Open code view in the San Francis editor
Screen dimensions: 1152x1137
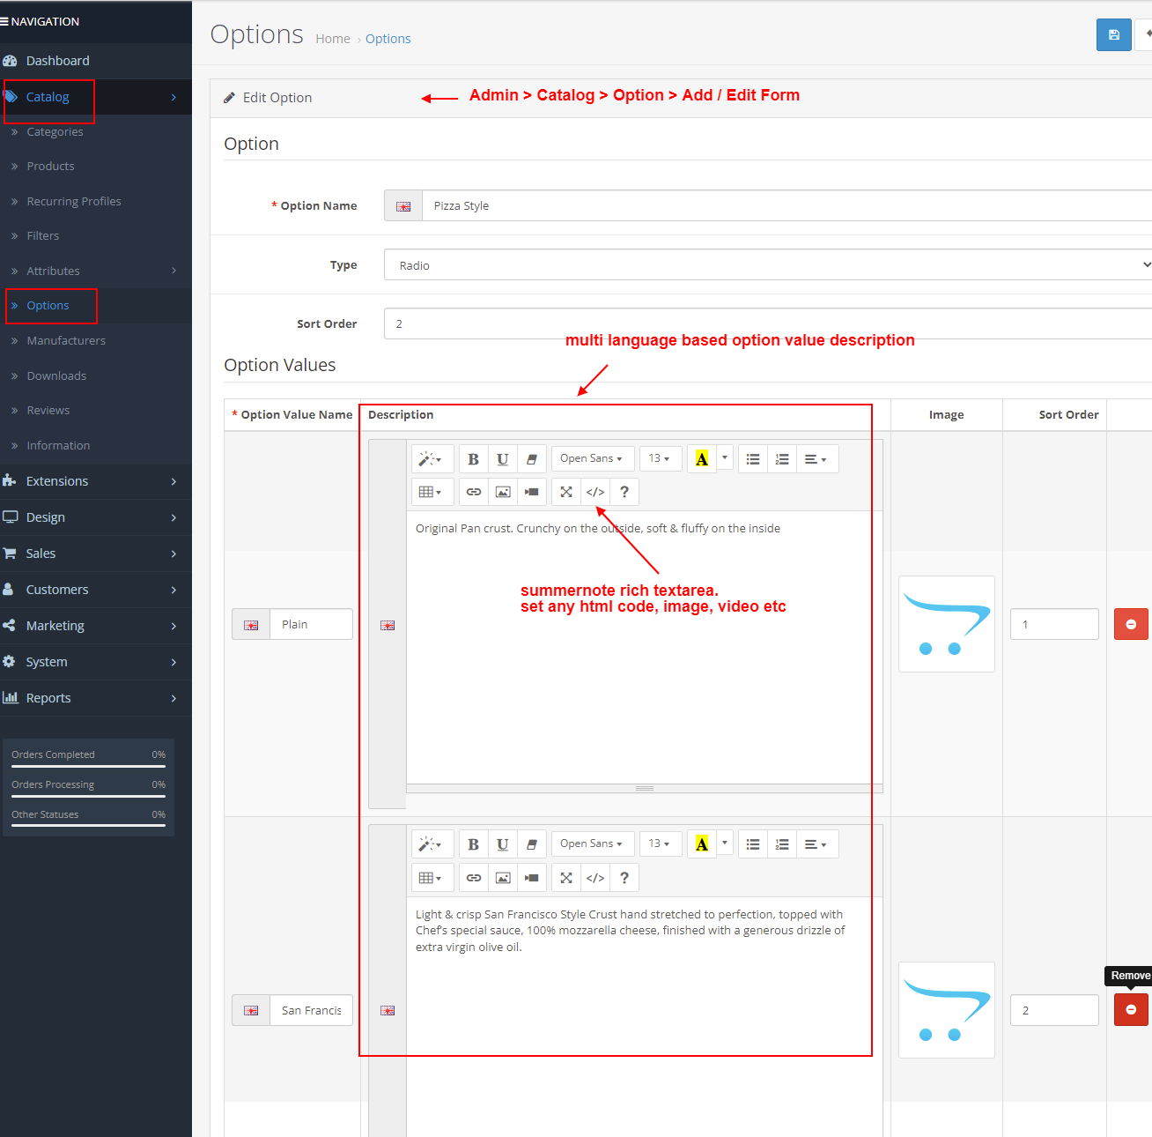594,877
